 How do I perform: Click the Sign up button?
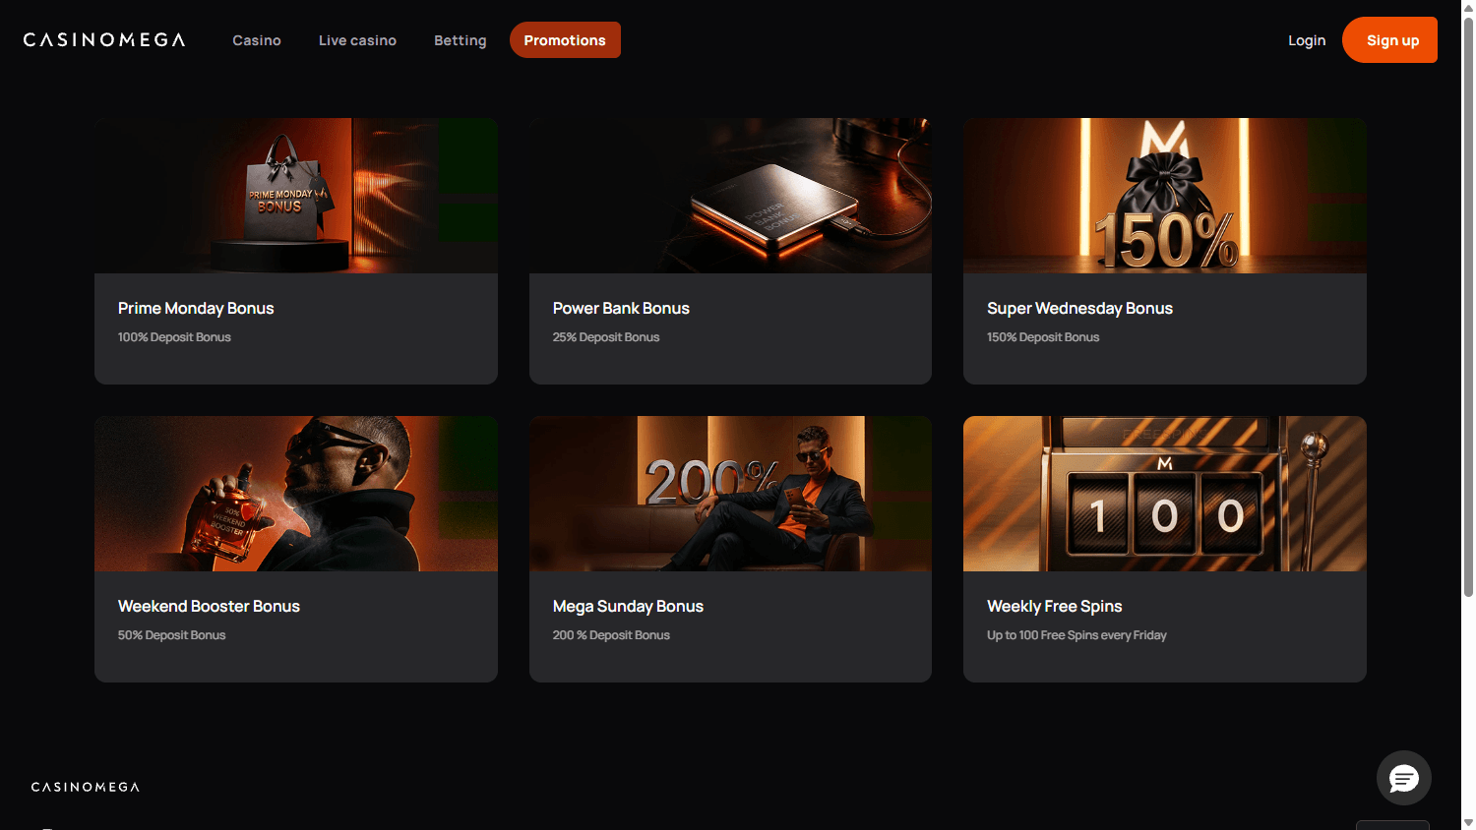(1389, 40)
